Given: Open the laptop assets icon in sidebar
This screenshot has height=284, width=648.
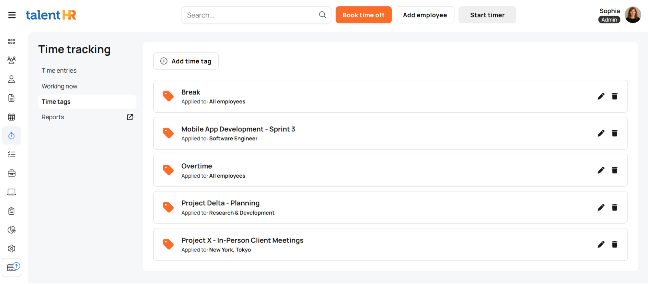Looking at the screenshot, I should point(12,192).
